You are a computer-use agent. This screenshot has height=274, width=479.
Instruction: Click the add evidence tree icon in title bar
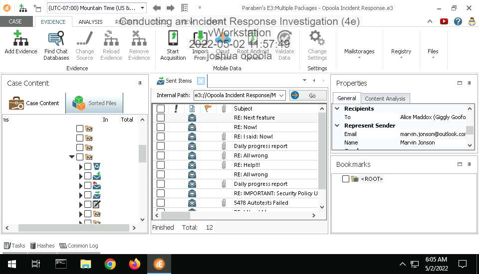23,8
